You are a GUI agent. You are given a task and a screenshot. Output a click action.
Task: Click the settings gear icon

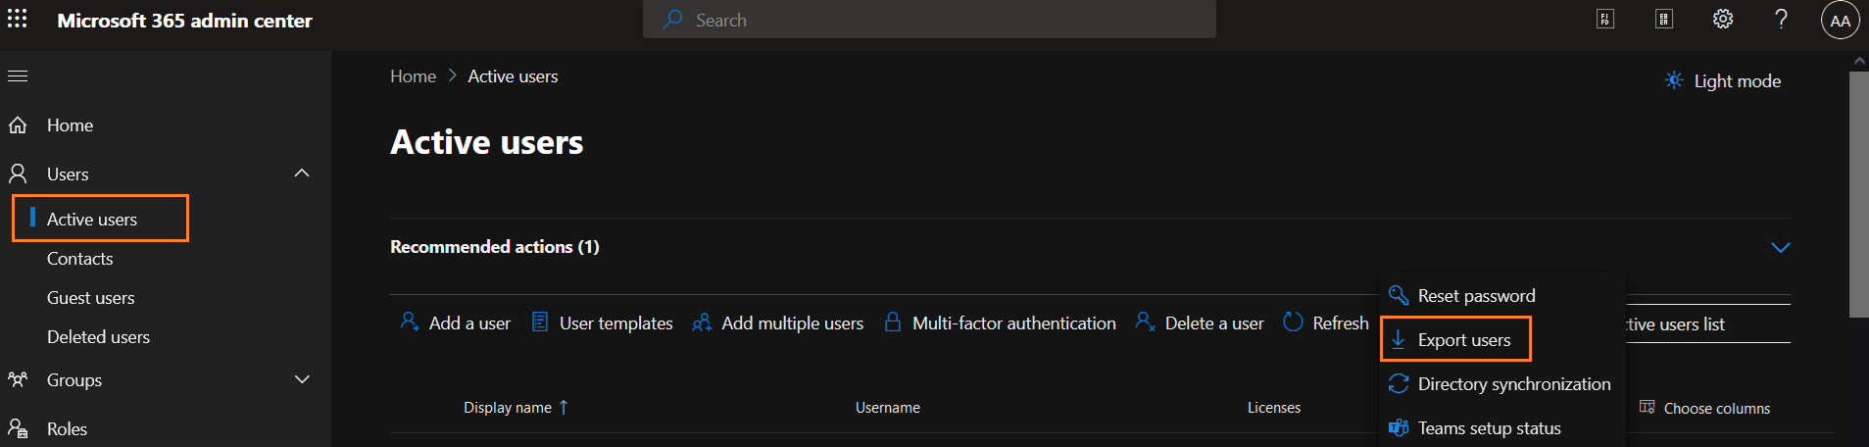(1722, 20)
